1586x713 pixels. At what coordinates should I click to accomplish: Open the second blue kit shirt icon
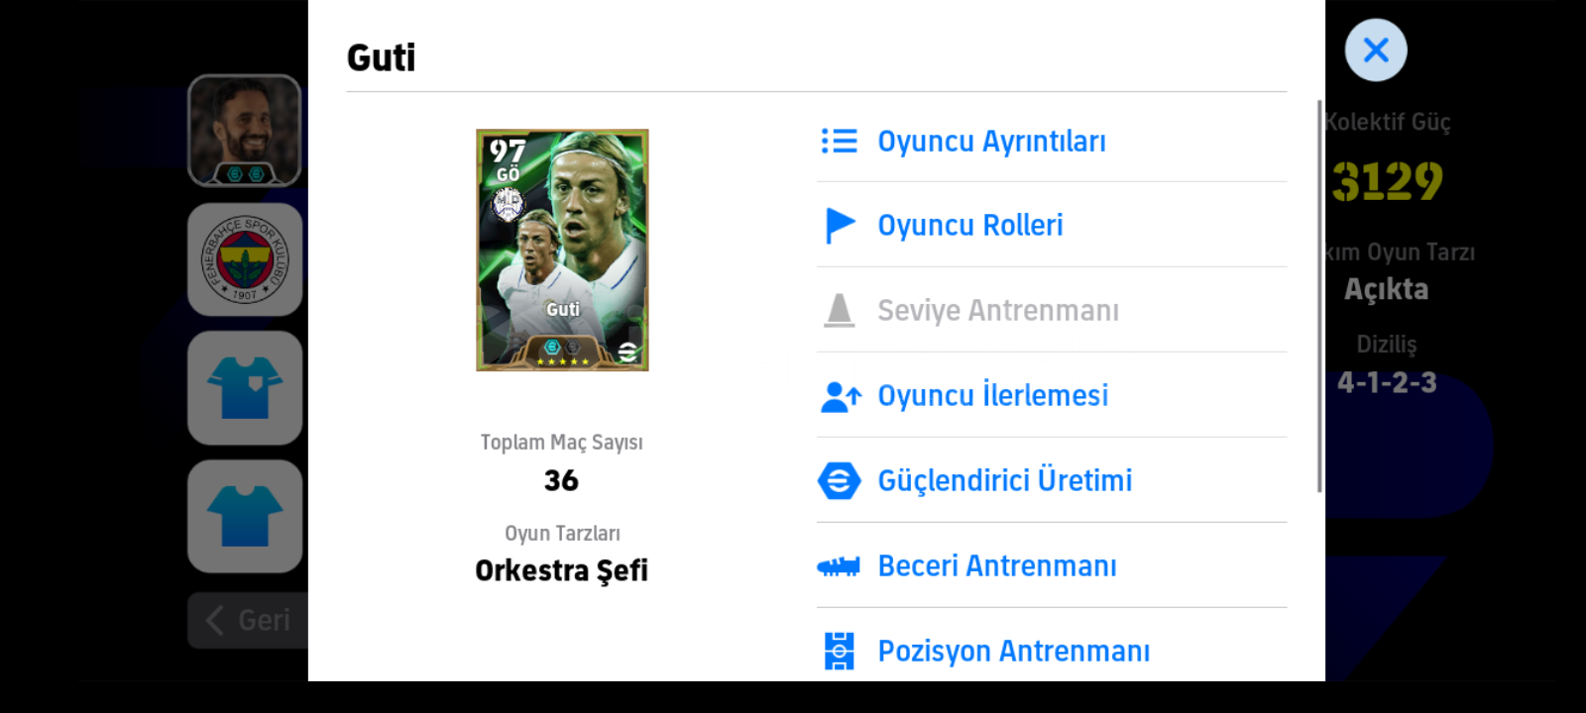(x=245, y=516)
